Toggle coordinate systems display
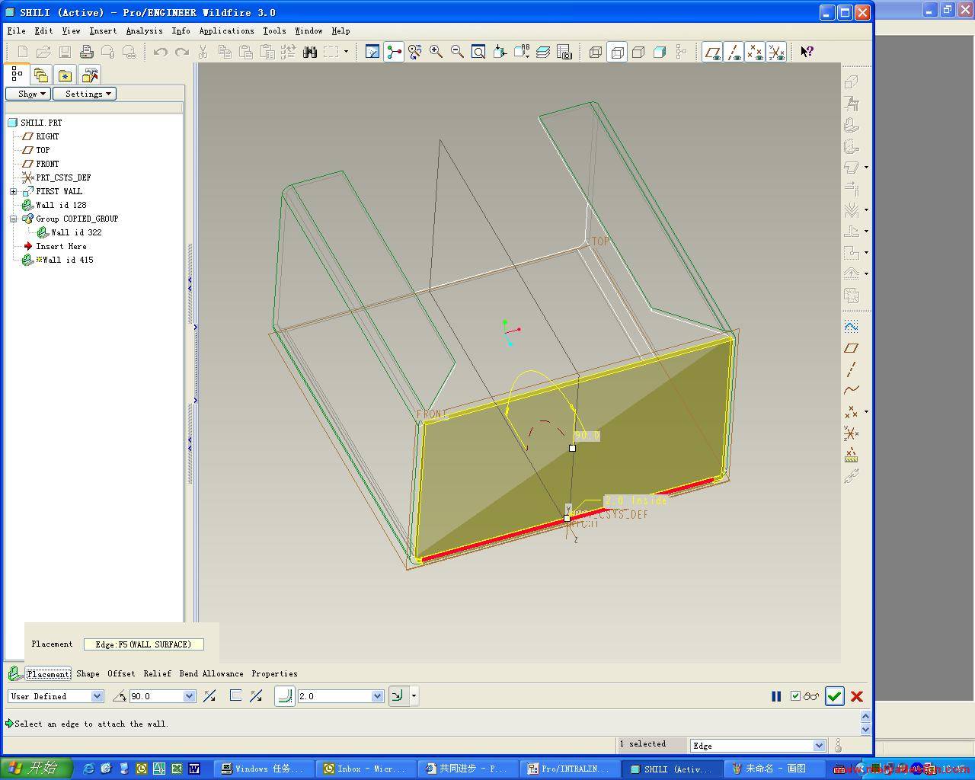 776,52
